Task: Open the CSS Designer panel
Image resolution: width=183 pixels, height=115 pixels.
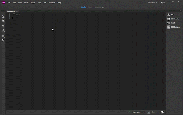Action: [174, 27]
